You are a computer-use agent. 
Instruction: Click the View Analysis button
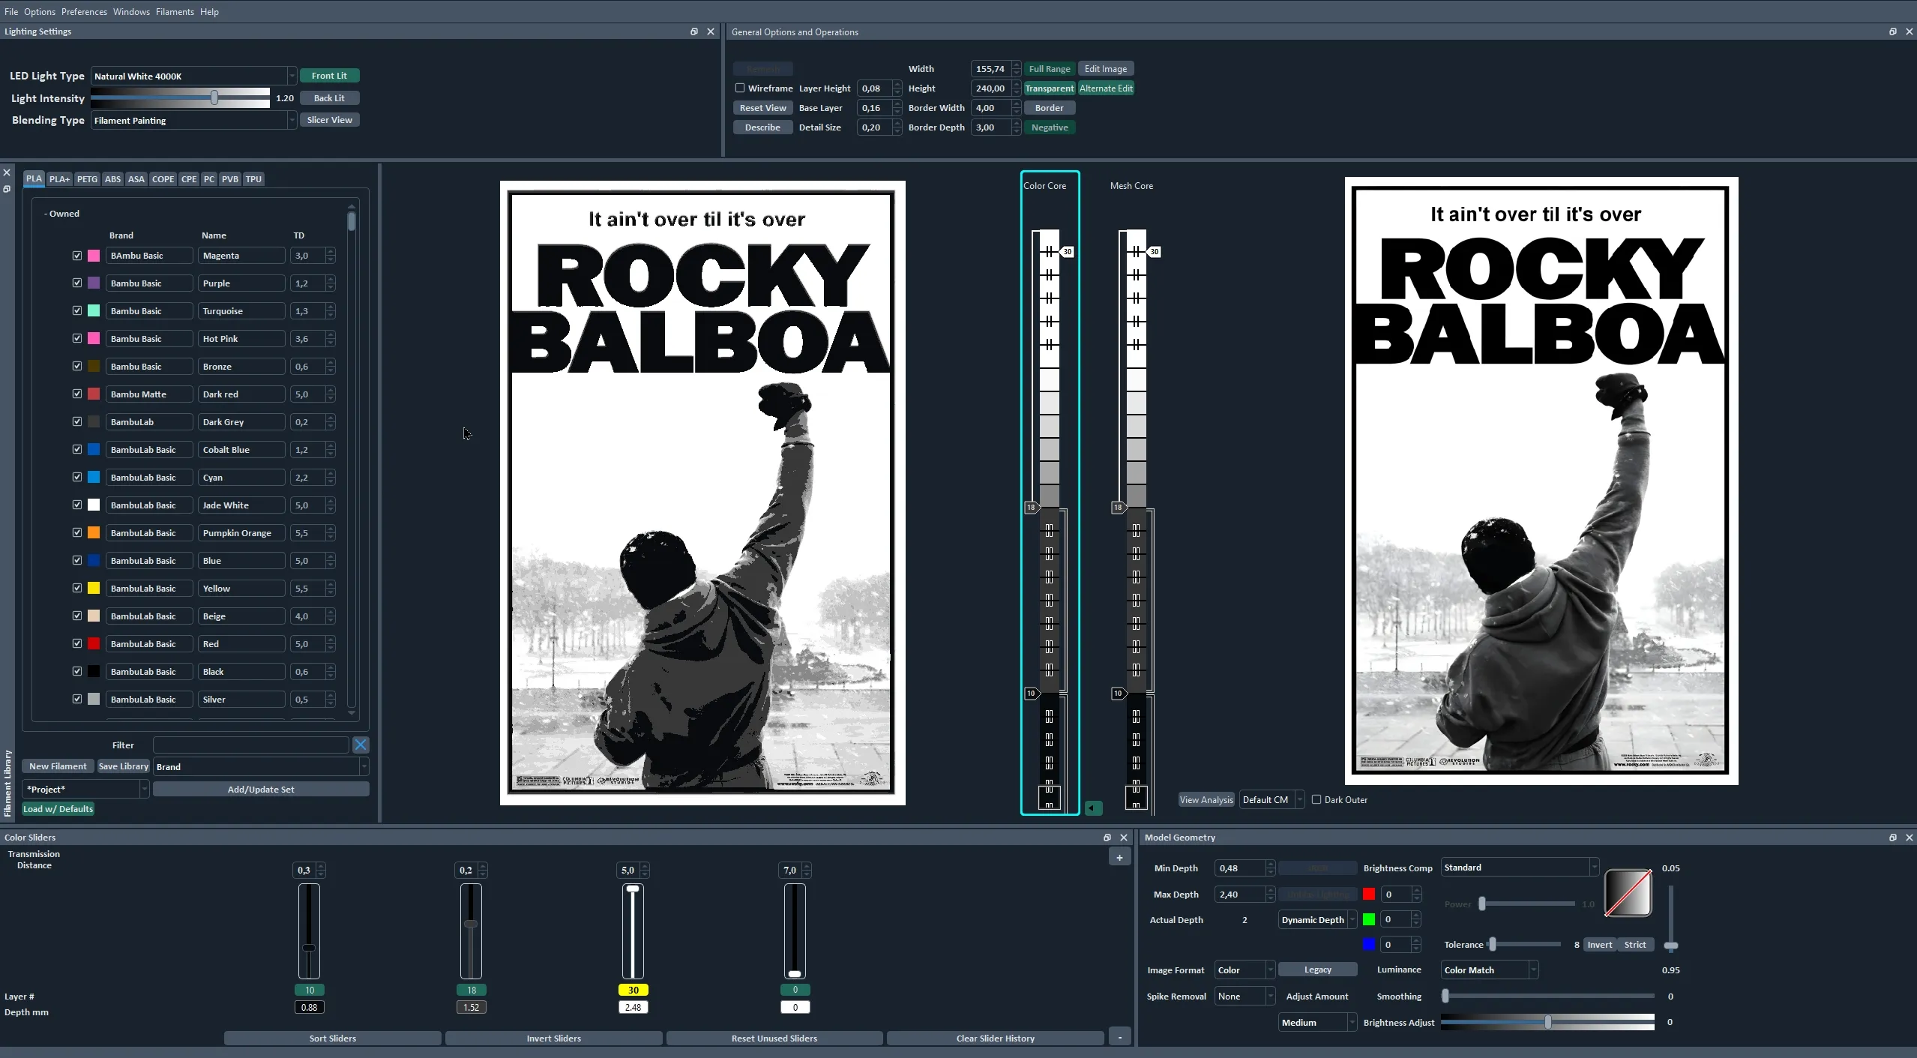click(x=1206, y=799)
